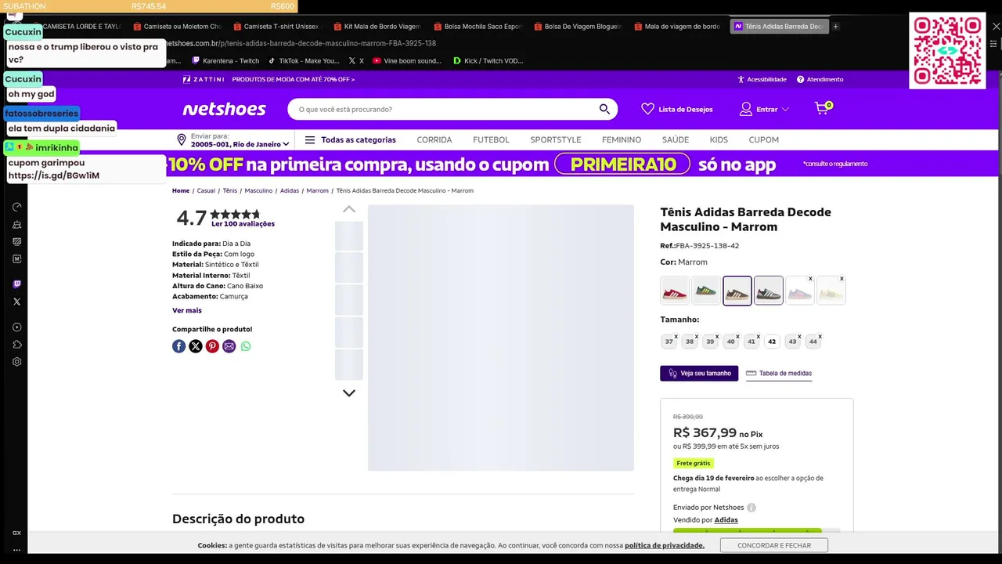Click the Entrar user icon

(x=746, y=109)
